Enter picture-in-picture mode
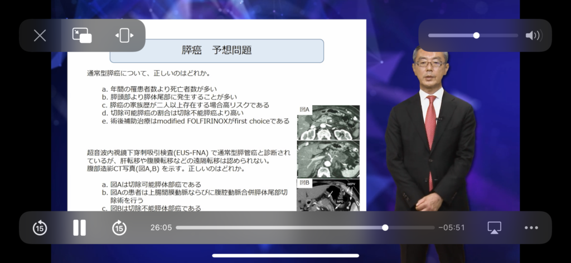Screen dimensions: 571x263 pyautogui.click(x=82, y=36)
